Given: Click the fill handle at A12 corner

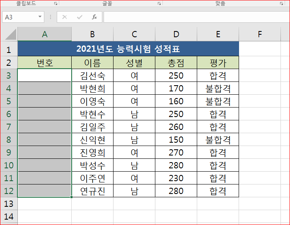Looking at the screenshot, I should point(71,197).
